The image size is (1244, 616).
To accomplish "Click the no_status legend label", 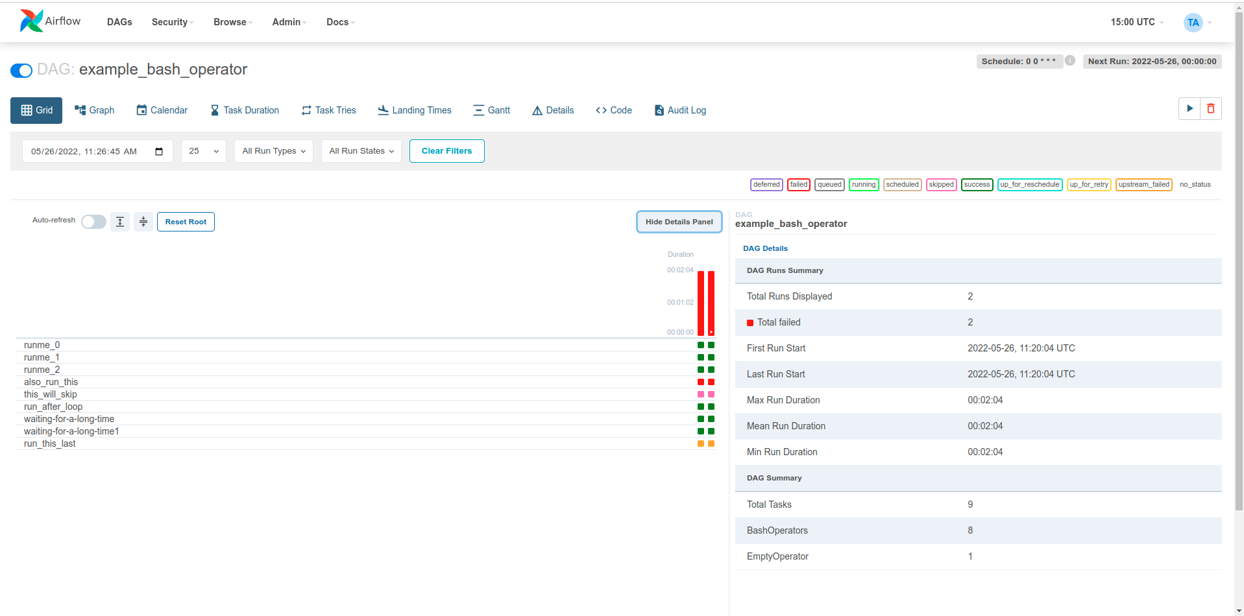I will (1195, 185).
